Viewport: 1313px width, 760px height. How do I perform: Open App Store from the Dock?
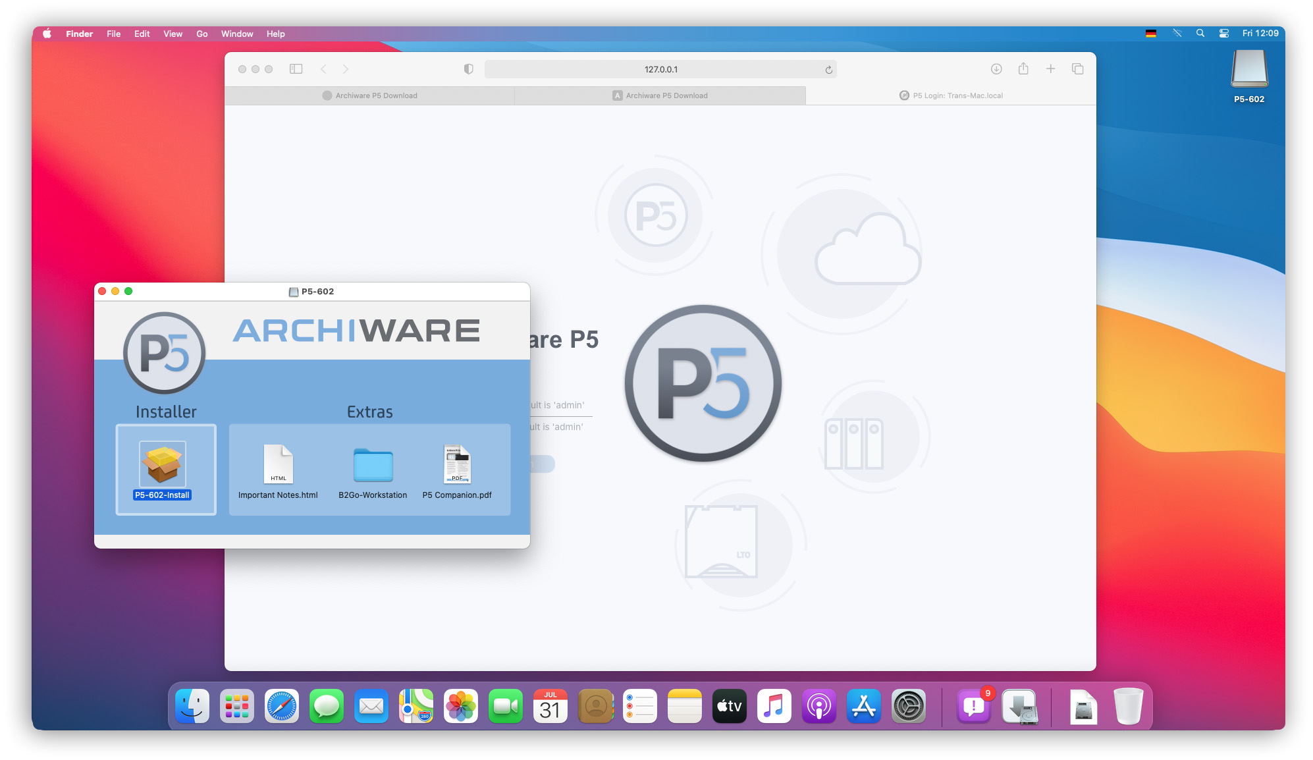pos(864,707)
